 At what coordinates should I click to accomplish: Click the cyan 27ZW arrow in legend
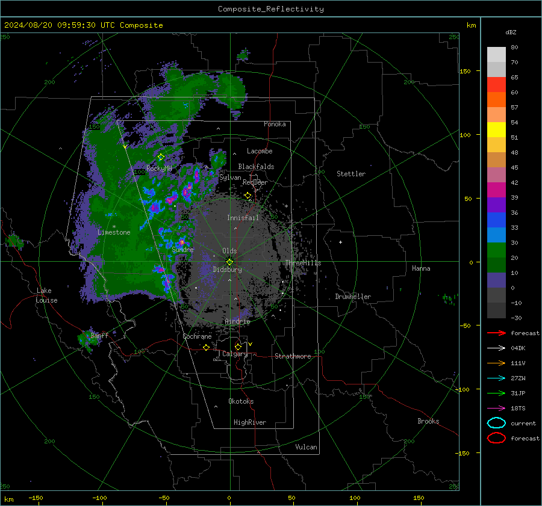tap(496, 378)
